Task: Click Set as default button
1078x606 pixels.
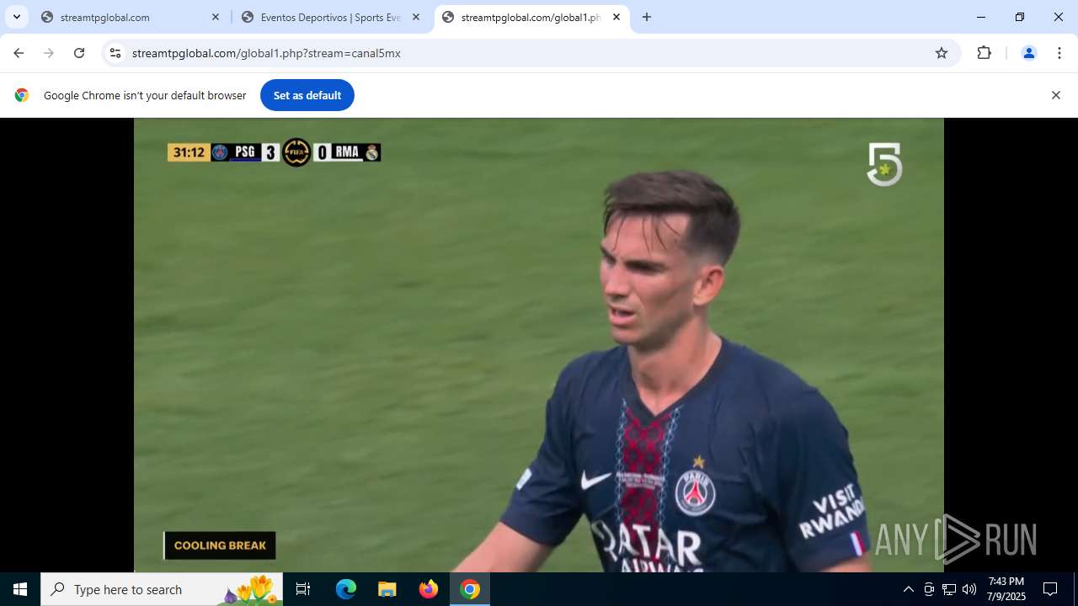Action: point(307,95)
